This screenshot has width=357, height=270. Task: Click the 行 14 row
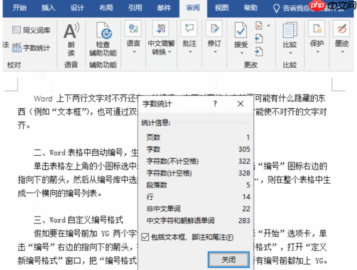pos(198,197)
